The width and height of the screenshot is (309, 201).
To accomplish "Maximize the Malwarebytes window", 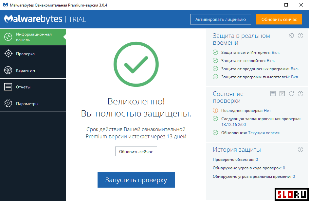I will point(286,5).
